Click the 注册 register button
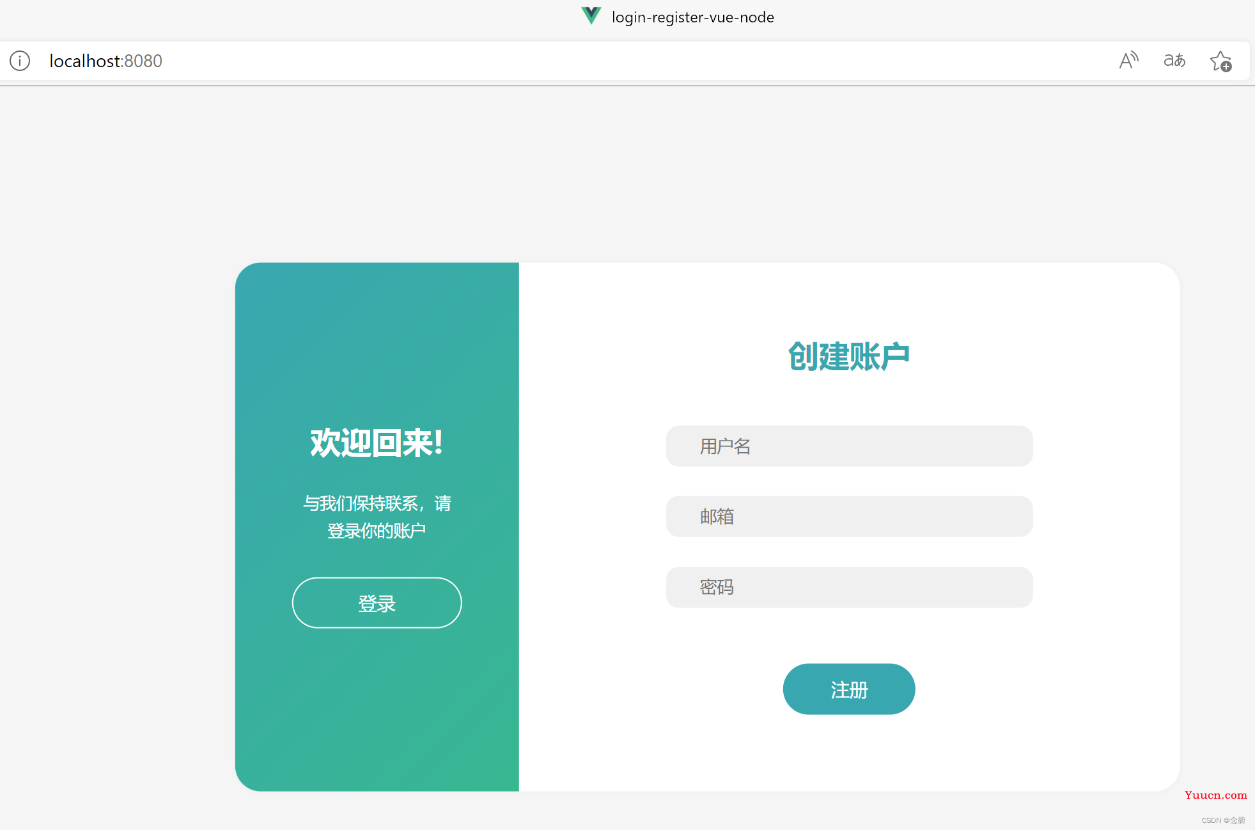 (849, 689)
